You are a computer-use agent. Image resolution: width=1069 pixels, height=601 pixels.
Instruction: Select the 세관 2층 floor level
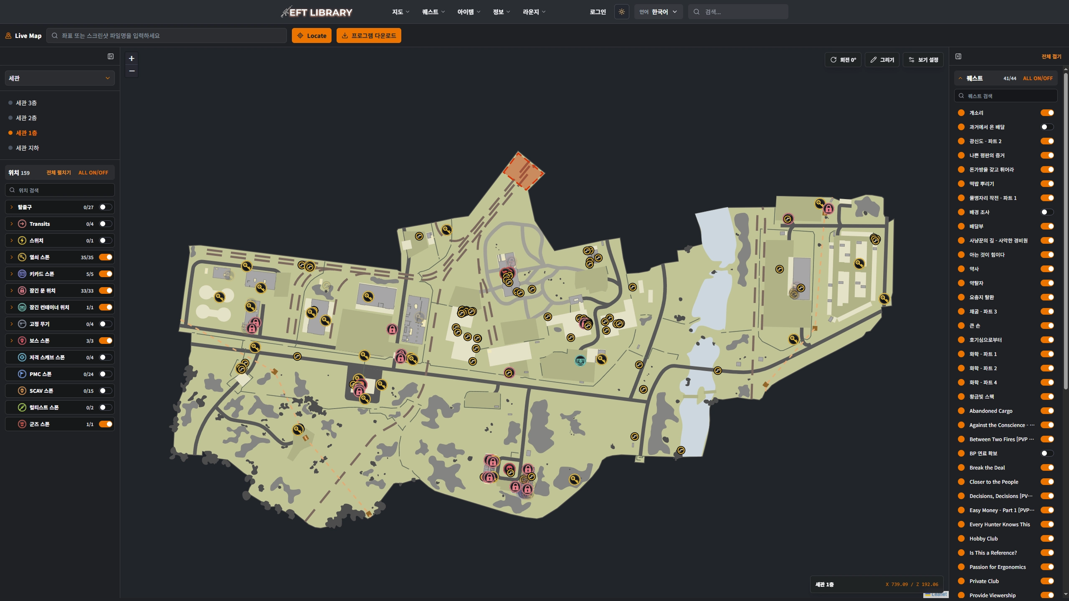(26, 118)
